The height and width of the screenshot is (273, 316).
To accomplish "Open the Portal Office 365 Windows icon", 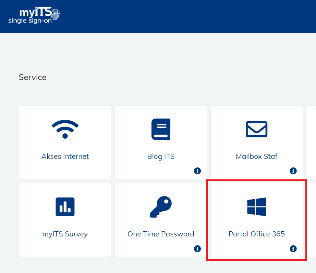I will [256, 207].
